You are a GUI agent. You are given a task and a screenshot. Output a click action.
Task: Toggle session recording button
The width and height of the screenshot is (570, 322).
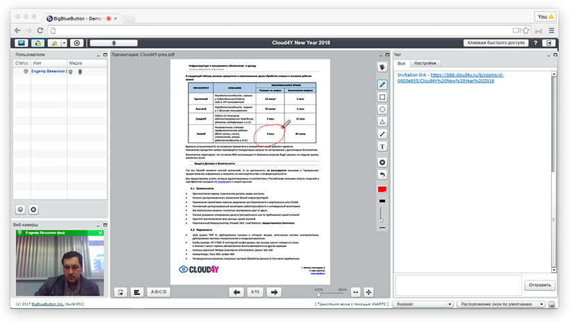(77, 43)
